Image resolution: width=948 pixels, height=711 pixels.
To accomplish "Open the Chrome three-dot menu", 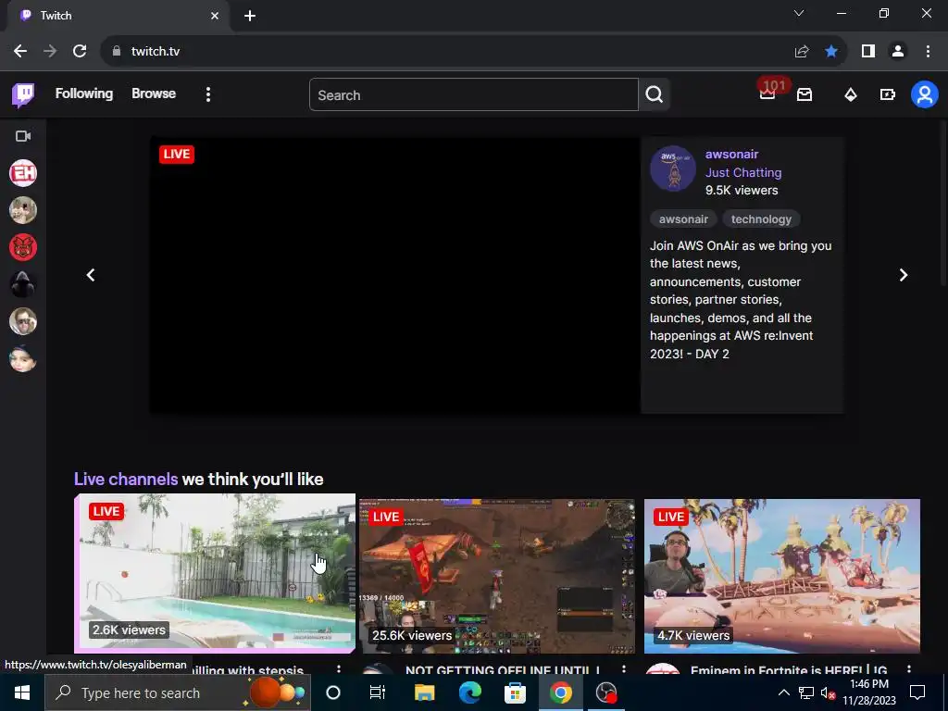I will tap(928, 52).
